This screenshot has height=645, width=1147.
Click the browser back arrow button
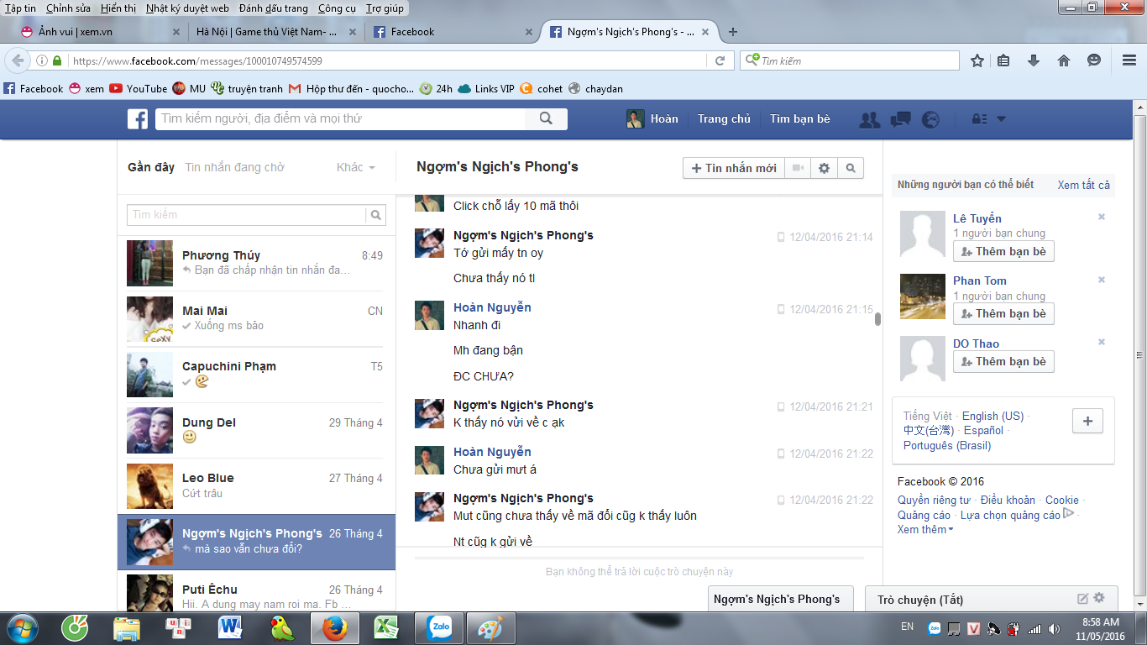18,60
